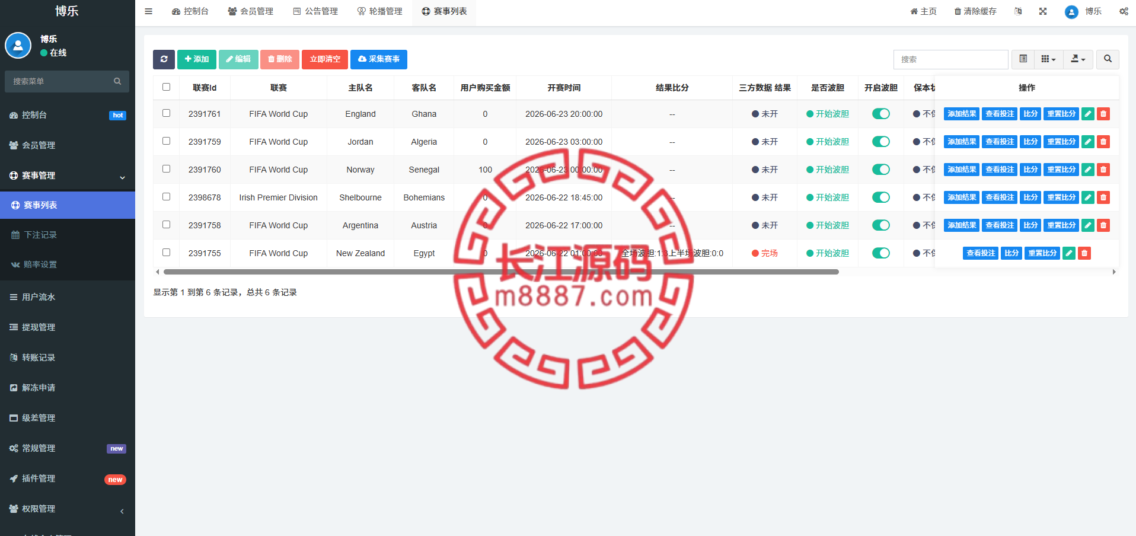Screen dimensions: 1136x536
Task: Click the green 添加 button
Action: tap(197, 59)
